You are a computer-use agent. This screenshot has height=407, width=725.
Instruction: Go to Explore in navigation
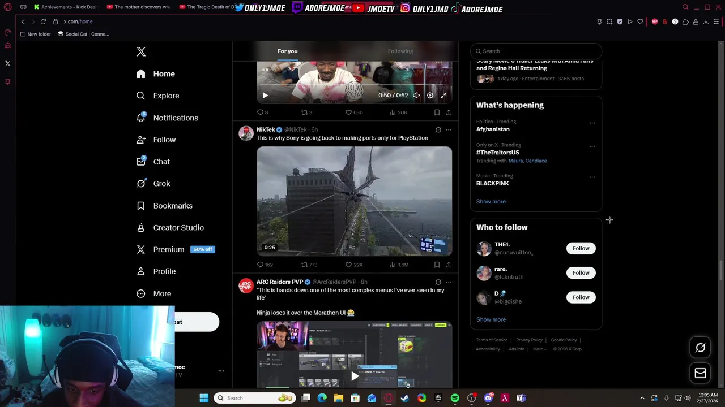tap(158, 96)
